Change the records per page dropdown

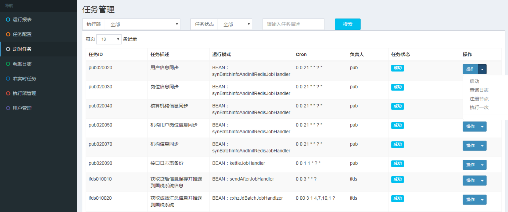tap(109, 39)
